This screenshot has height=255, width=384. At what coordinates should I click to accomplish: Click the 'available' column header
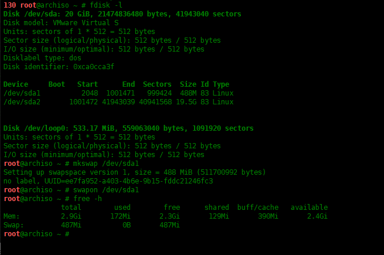coord(309,208)
